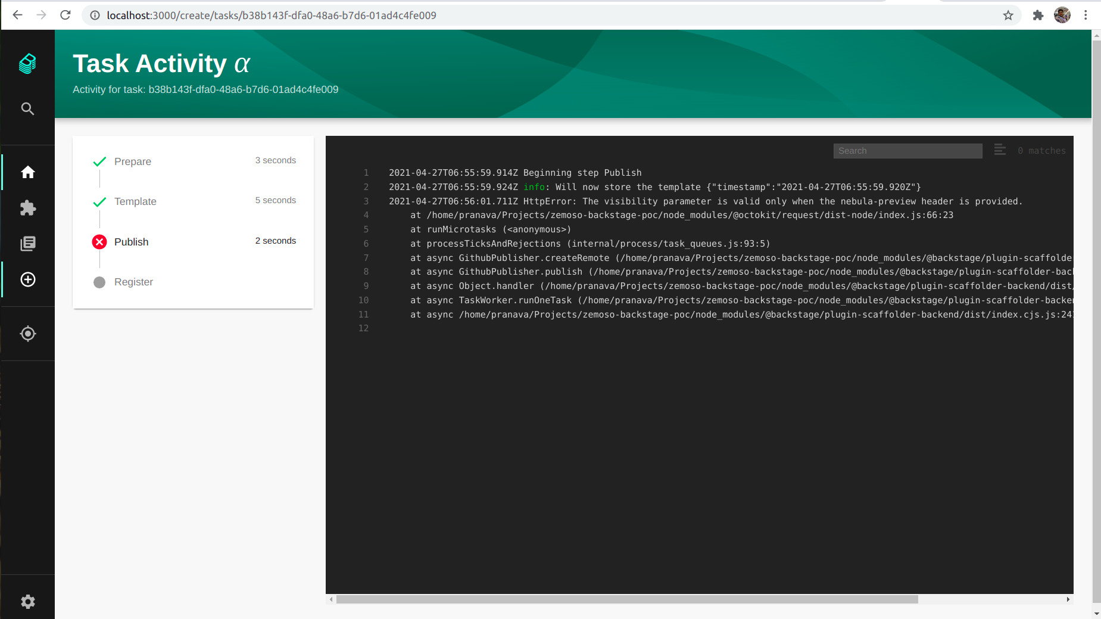1101x619 pixels.
Task: Open the docs library icon in sidebar
Action: click(27, 243)
